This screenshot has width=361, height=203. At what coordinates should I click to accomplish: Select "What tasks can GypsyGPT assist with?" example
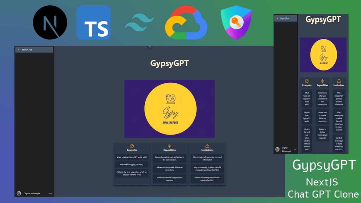click(132, 157)
